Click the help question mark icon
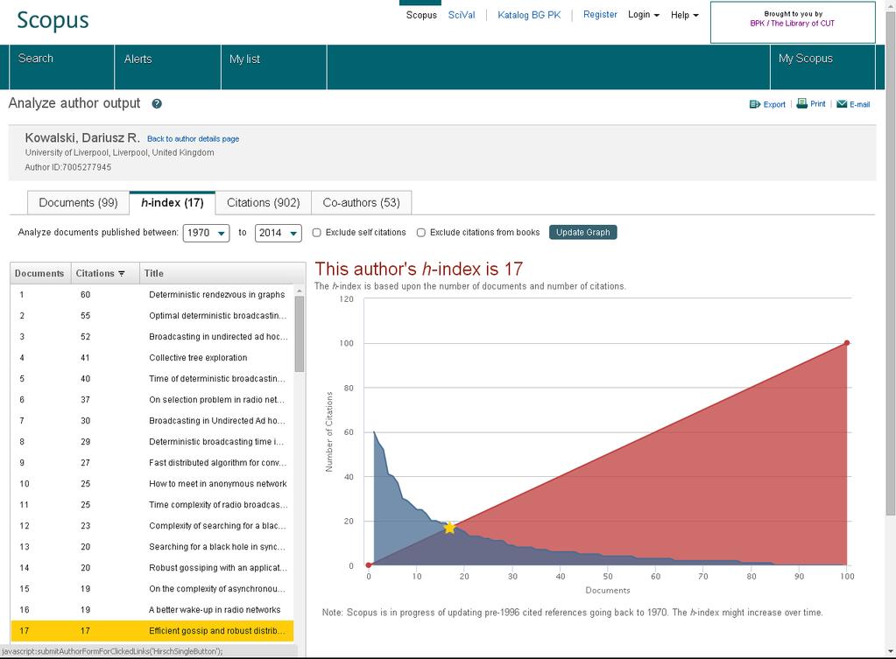896x659 pixels. point(157,104)
